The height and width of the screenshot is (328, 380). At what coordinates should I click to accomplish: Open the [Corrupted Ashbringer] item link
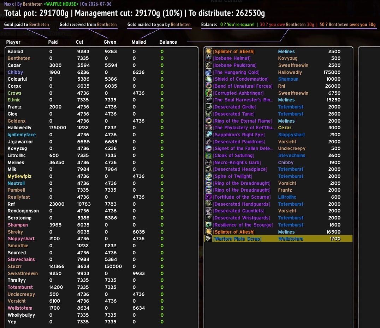coord(238,93)
